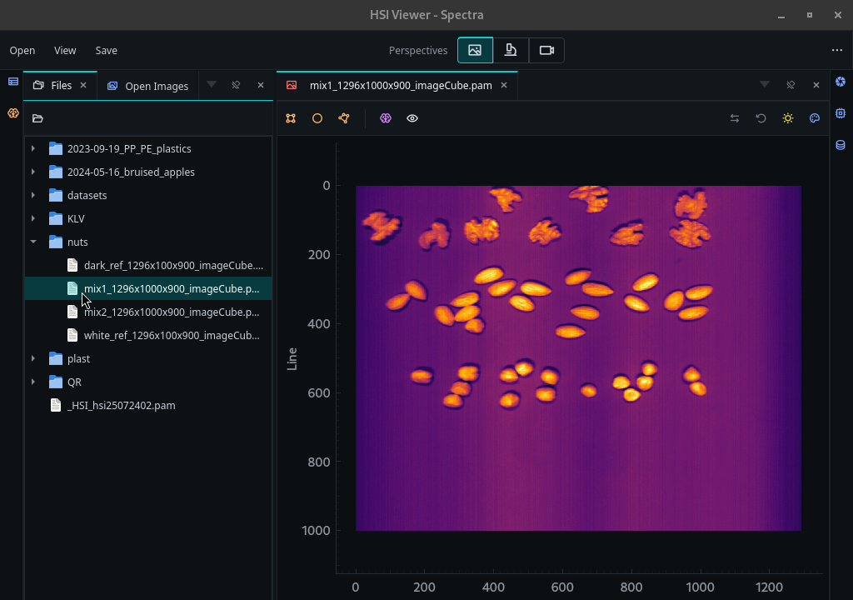Open the Open menu

22,50
